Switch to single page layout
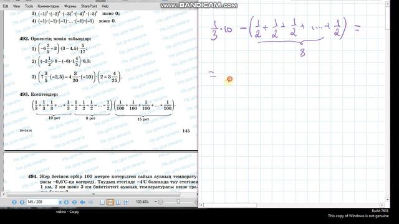This screenshot has width=399, height=224. 102,202
